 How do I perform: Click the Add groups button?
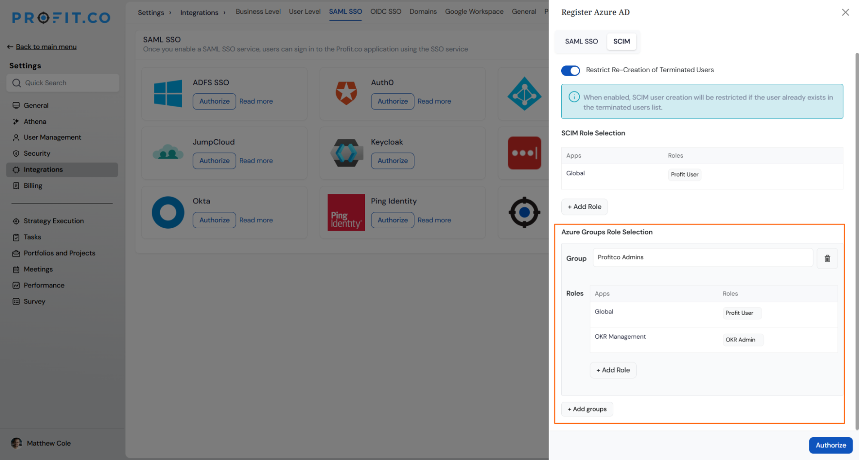tap(587, 409)
